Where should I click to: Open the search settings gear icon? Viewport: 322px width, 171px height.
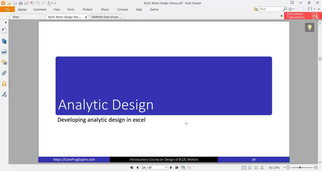tap(290, 9)
